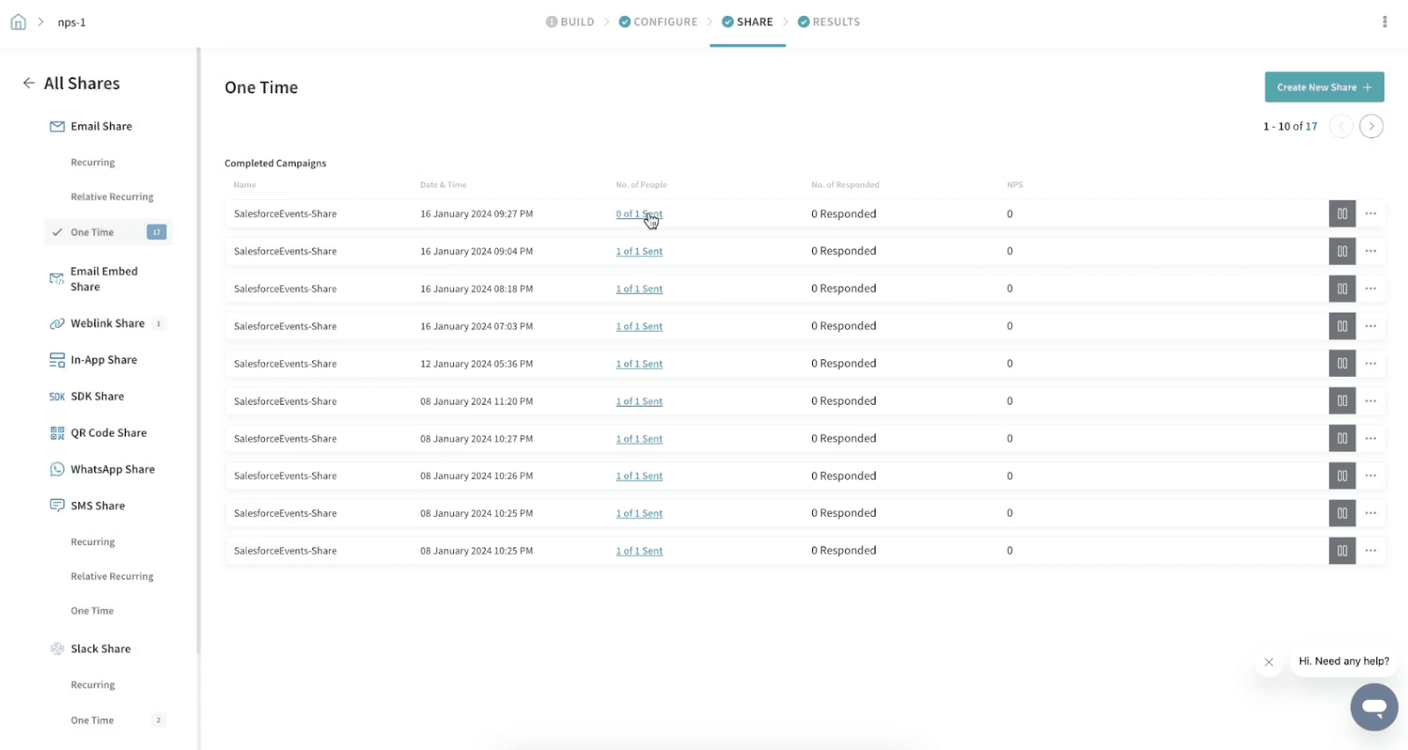Open the vertical three-dot menu at top right

pos(1384,22)
